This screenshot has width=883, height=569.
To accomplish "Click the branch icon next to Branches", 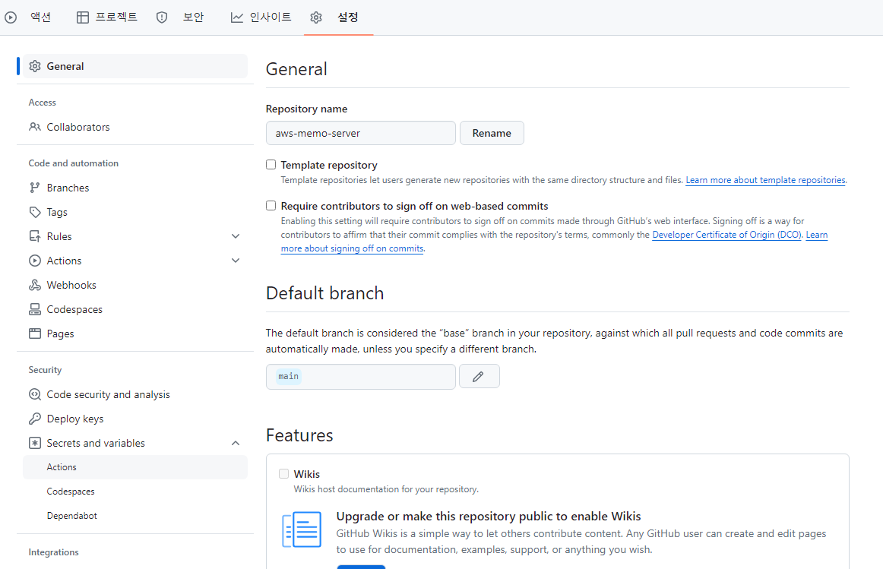I will 35,188.
